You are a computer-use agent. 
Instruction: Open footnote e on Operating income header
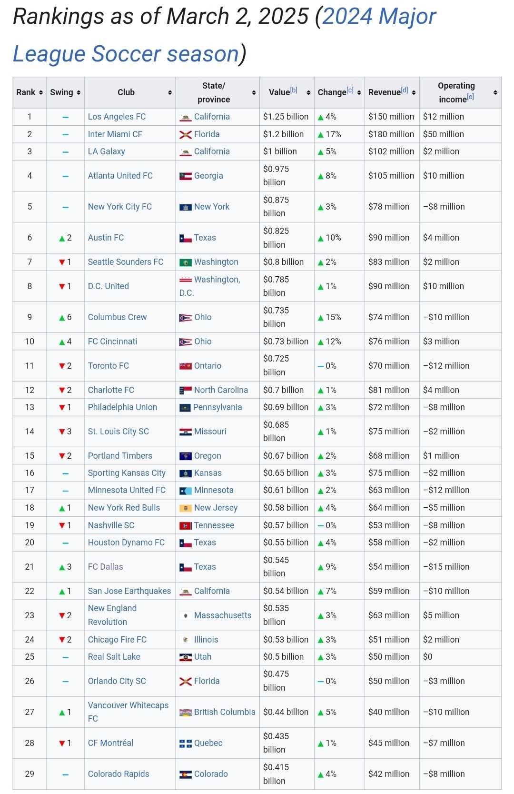470,97
